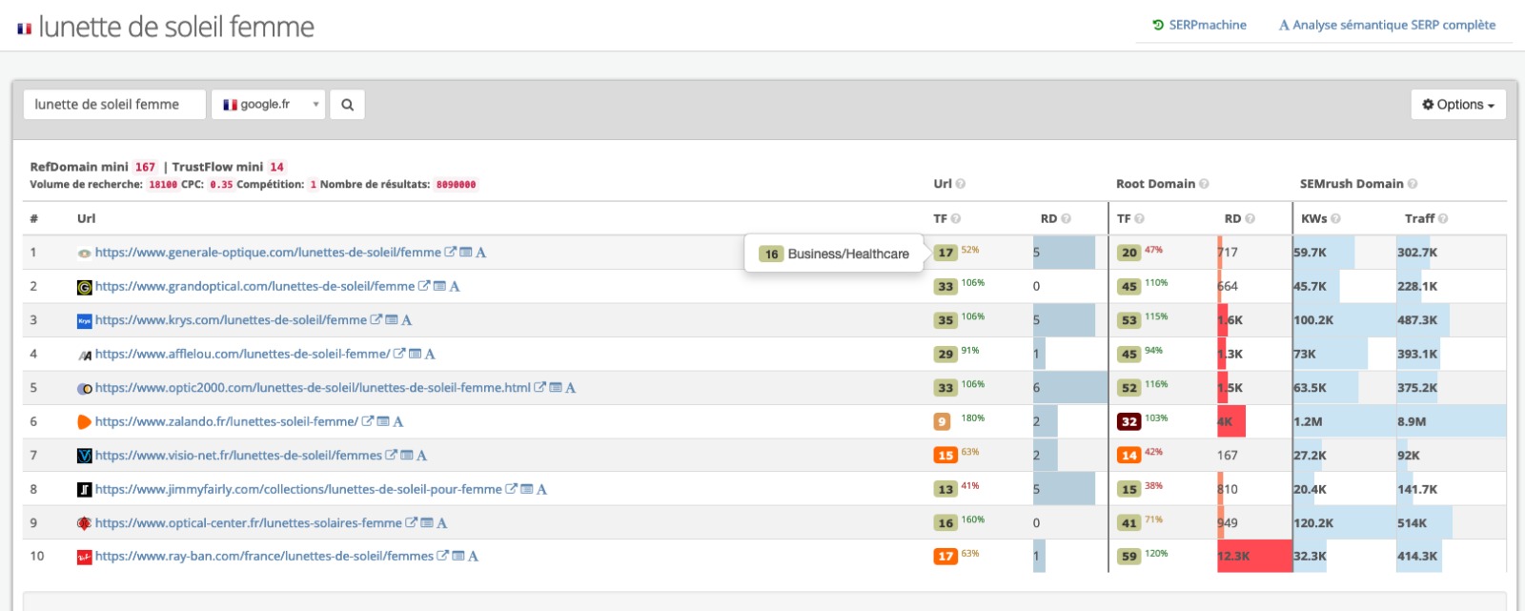1525x611 pixels.
Task: Click the list icon beside krys.com URL
Action: (392, 320)
